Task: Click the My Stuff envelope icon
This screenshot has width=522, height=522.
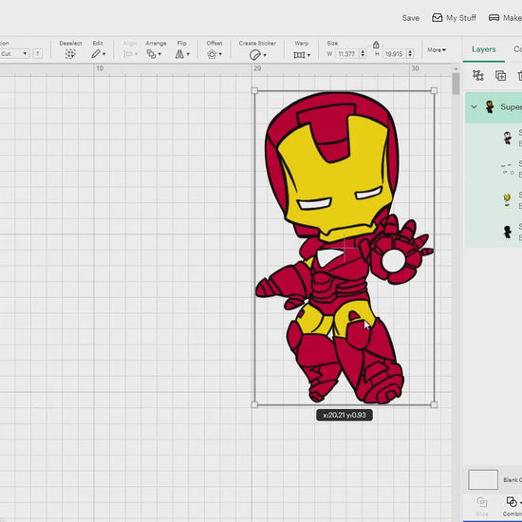Action: pyautogui.click(x=437, y=18)
